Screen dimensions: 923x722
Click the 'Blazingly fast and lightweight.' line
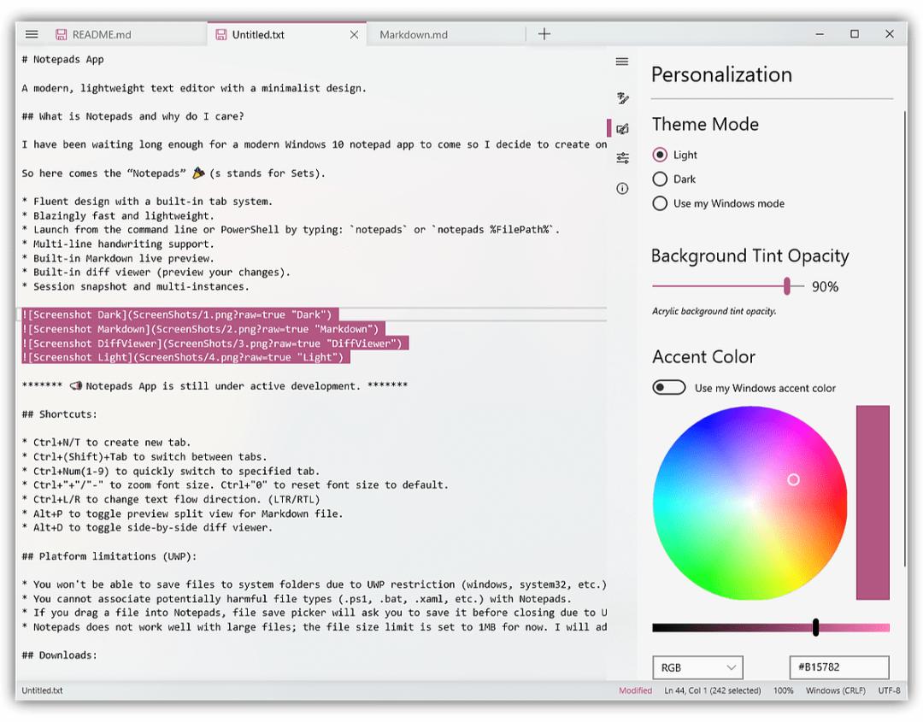[x=118, y=215]
